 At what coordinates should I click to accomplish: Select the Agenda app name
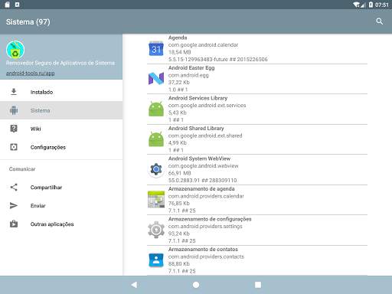tap(178, 38)
